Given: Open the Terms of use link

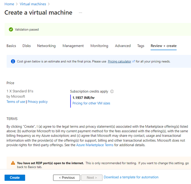Looking at the screenshot, I should [16, 102].
